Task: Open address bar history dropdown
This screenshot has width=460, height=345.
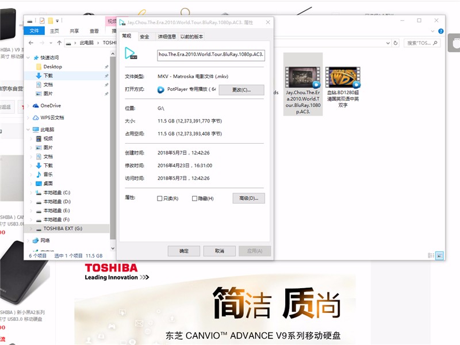Action: click(x=388, y=43)
